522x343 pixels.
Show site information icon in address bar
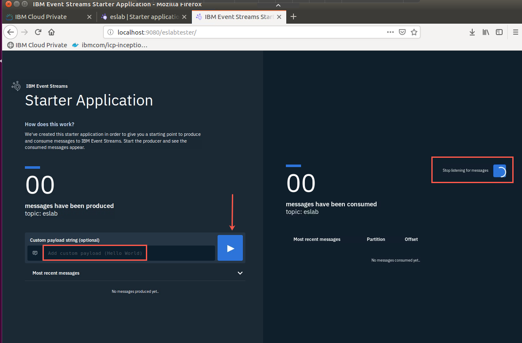point(110,32)
